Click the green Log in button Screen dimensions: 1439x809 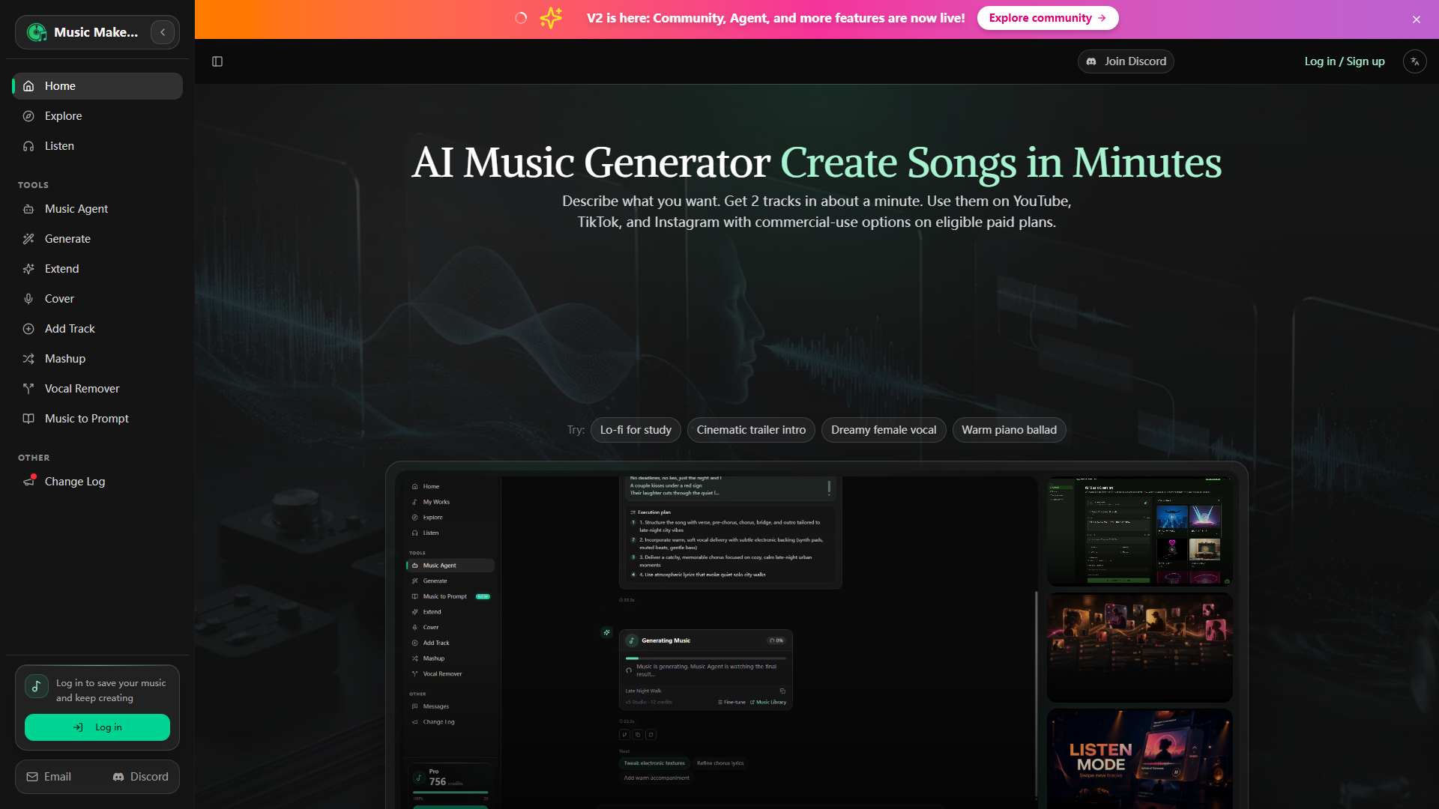97,727
